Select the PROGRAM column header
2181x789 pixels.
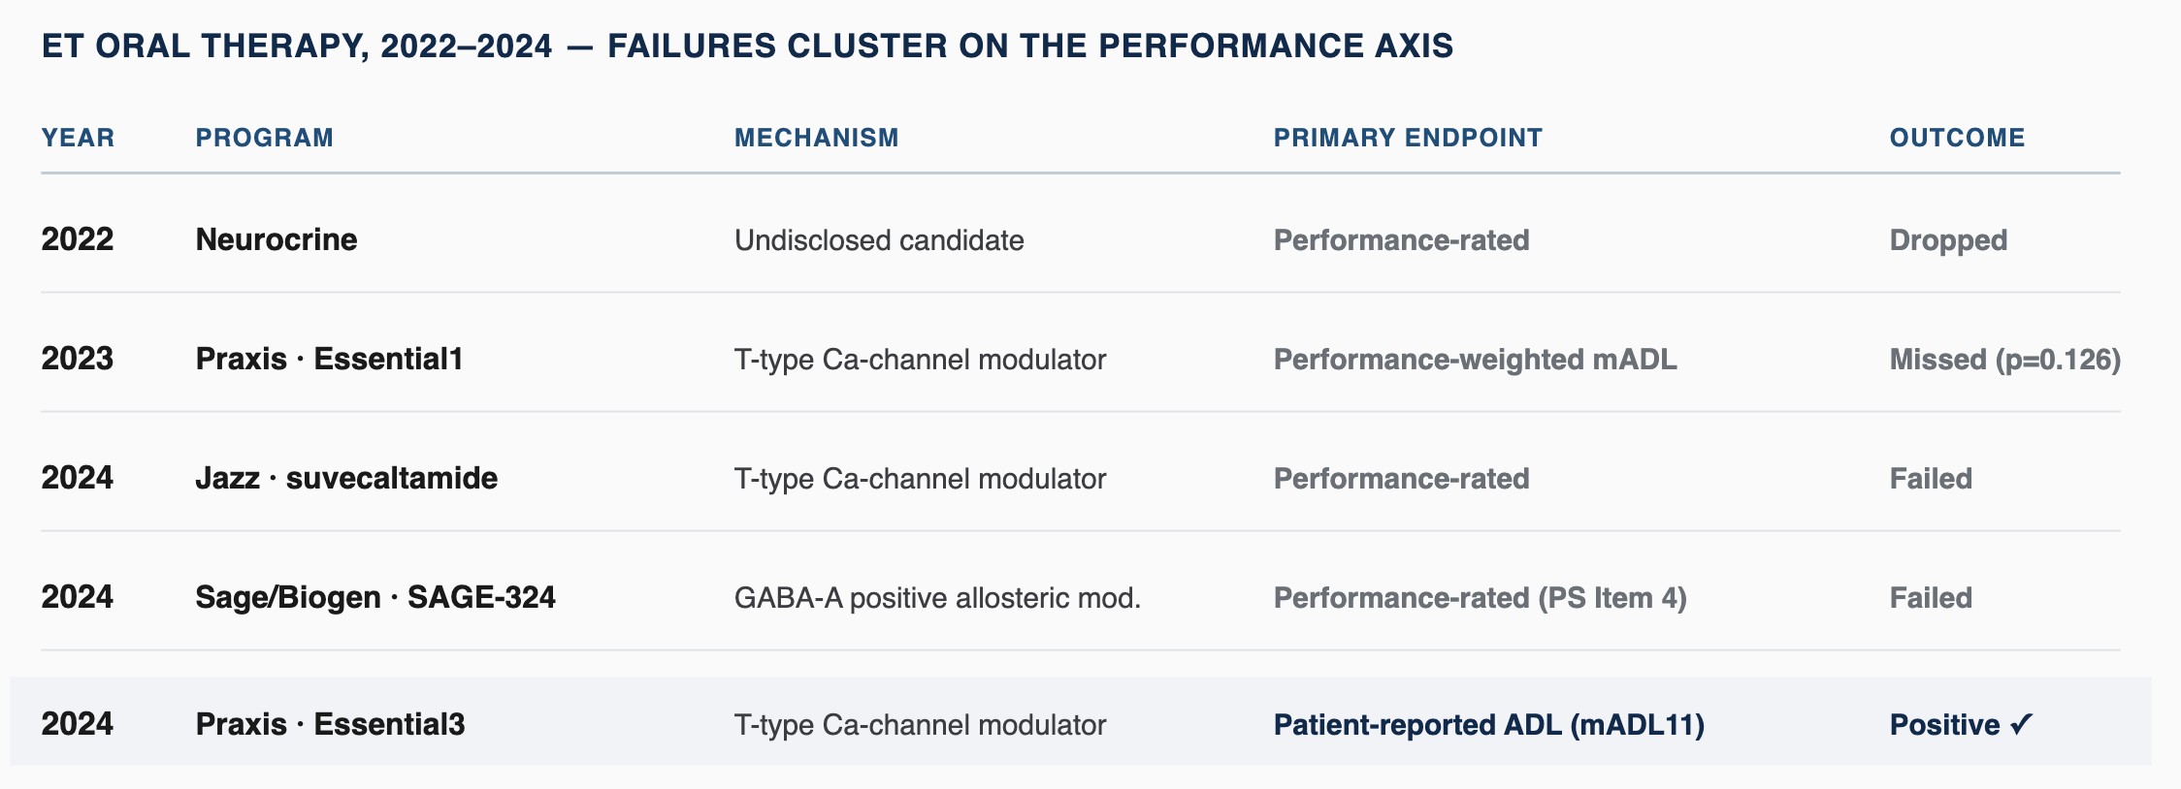[264, 138]
